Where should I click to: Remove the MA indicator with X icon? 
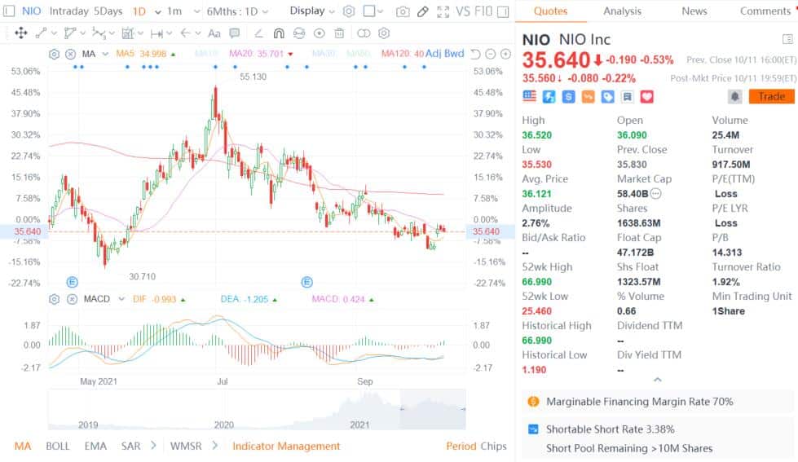click(71, 54)
